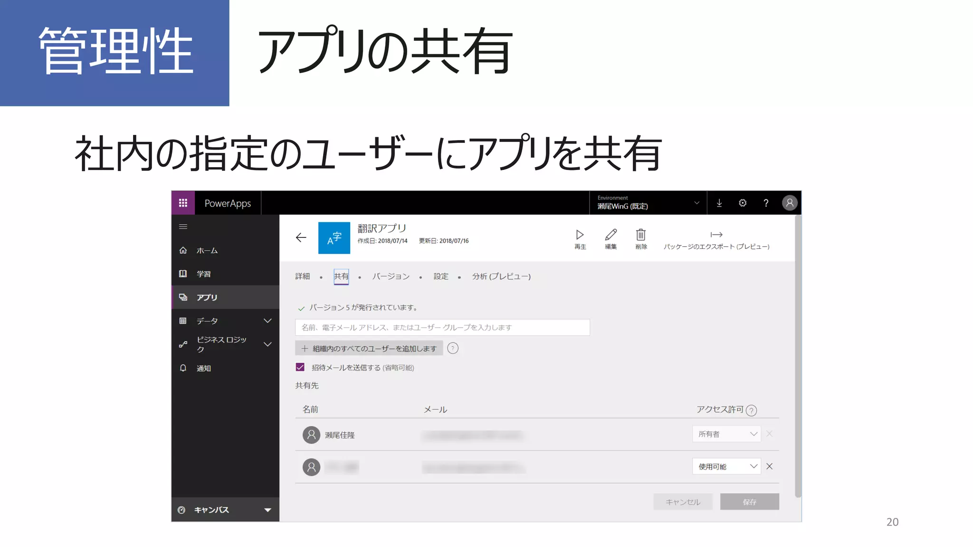
Task: Click the vertical scrollbar of the page
Action: [798, 356]
